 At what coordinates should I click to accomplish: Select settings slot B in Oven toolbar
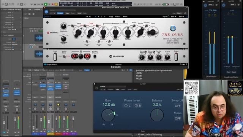pos(99,16)
